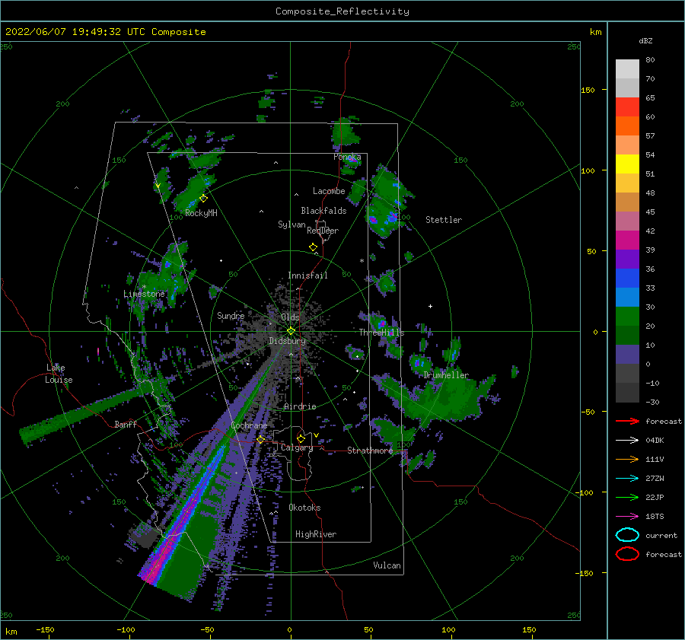Click the ThreeHills city label
The width and height of the screenshot is (685, 640).
pos(382,333)
